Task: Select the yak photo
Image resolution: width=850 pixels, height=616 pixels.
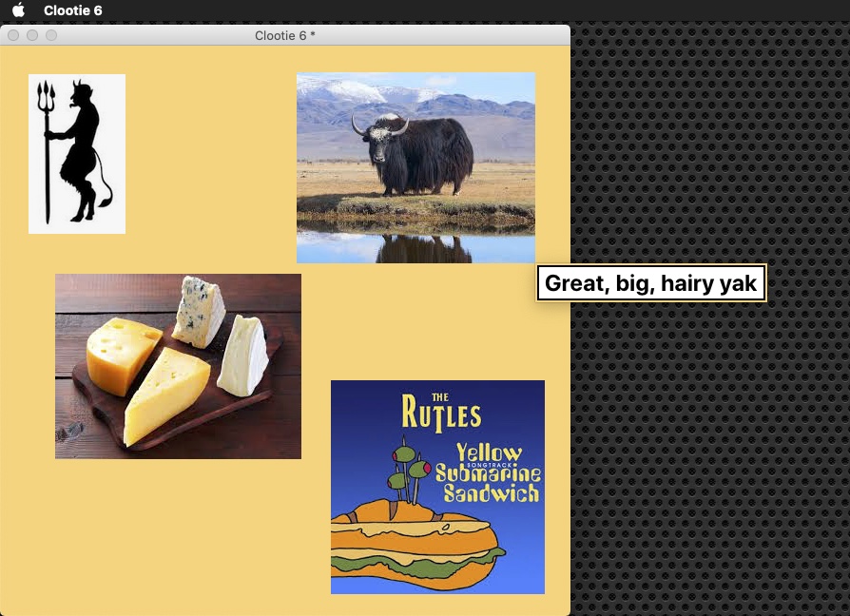Action: tap(415, 168)
